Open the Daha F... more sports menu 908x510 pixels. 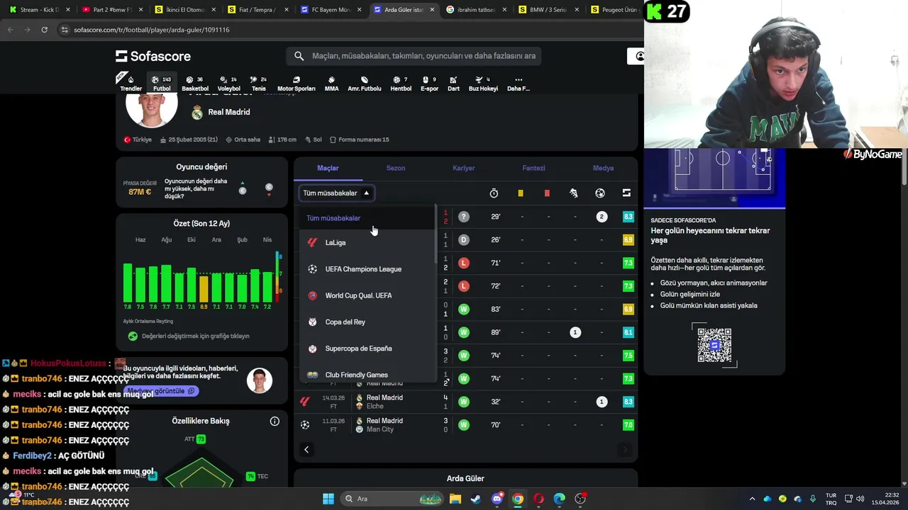click(x=519, y=84)
